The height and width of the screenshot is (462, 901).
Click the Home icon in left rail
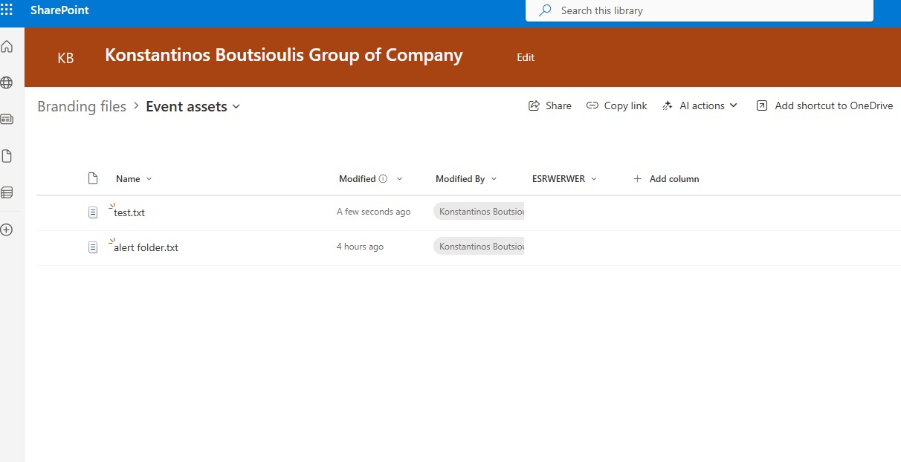point(7,47)
